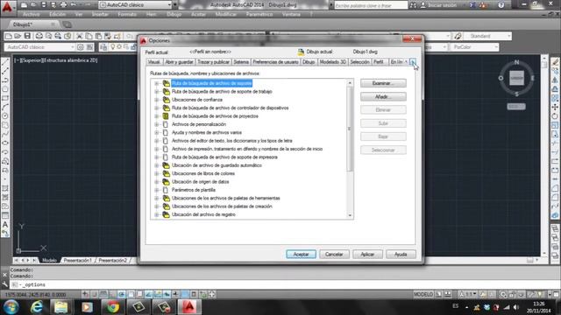Image resolution: width=561 pixels, height=315 pixels.
Task: Select the Presentación1 layout tab
Action: (x=77, y=261)
